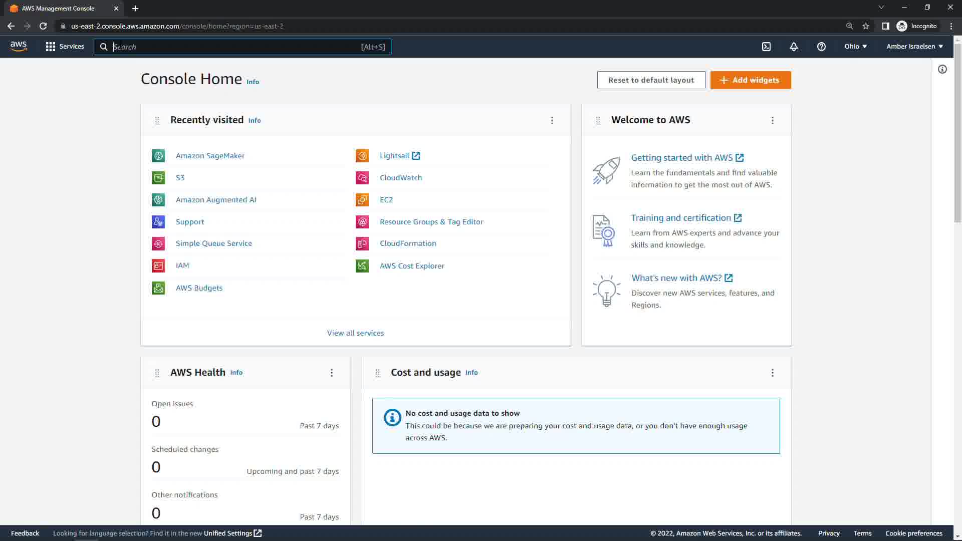962x541 pixels.
Task: Bookmark this page with star icon
Action: click(x=866, y=26)
